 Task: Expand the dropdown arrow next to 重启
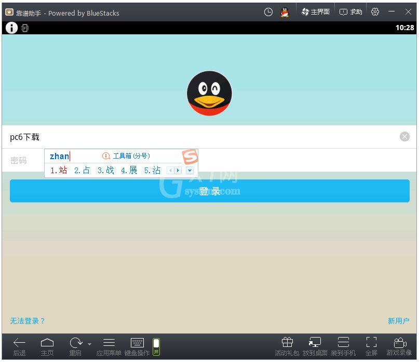tap(89, 344)
